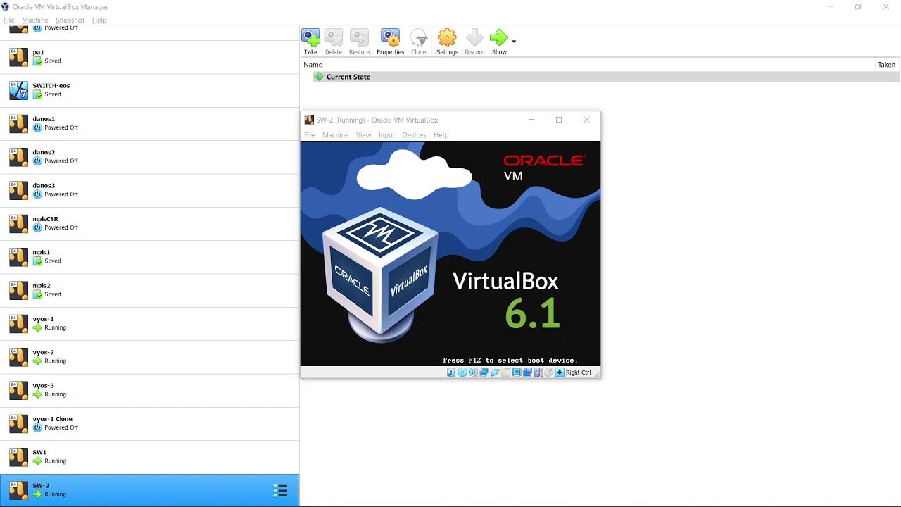This screenshot has height=507, width=901.
Task: Select the mpls2 virtual machine
Action: (149, 290)
